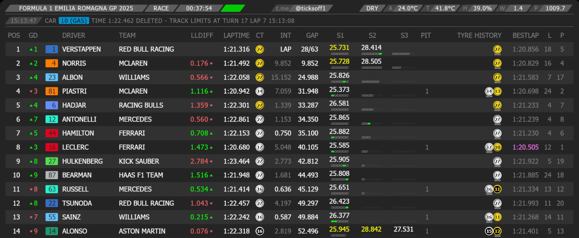Viewport: 579px width, 238px height.
Task: Click Leclerc's tyre 17 icon in CT column
Action: click(x=260, y=148)
